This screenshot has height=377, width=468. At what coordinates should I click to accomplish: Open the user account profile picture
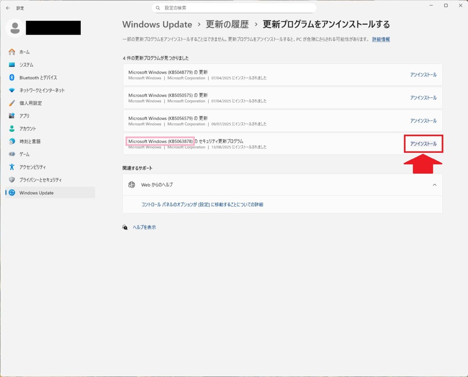14,28
